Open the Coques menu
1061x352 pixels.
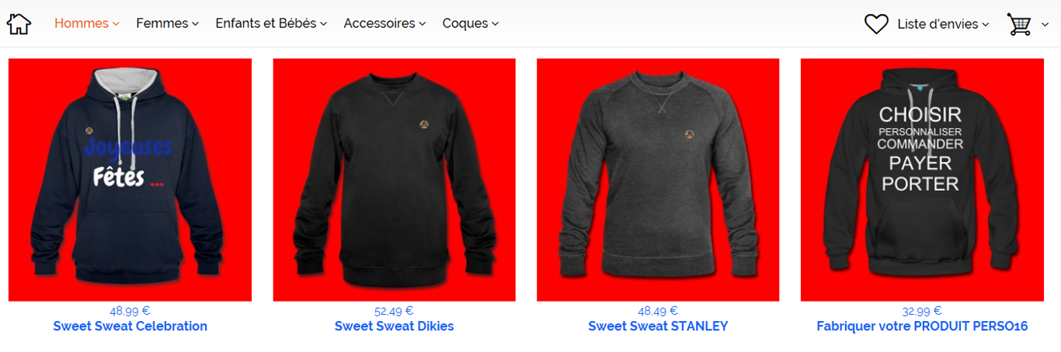pos(470,23)
